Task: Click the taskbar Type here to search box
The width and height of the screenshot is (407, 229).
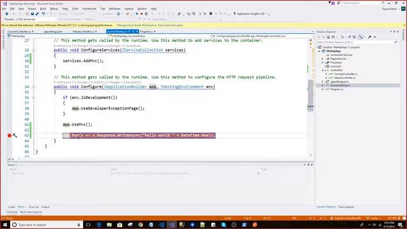Action: coord(46,225)
